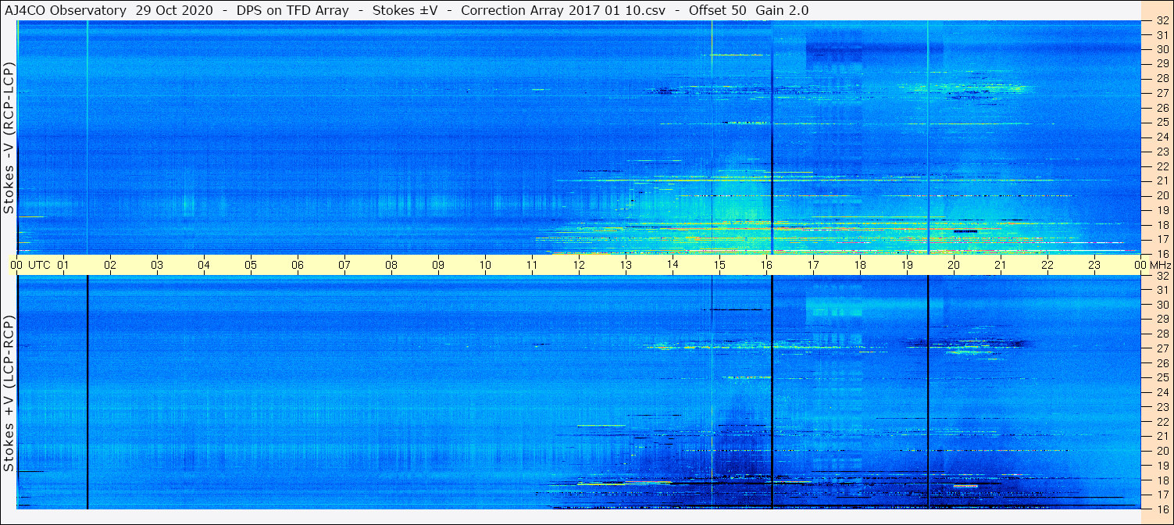Click 22 MHz label on lower Stokes +V scale

1162,422
